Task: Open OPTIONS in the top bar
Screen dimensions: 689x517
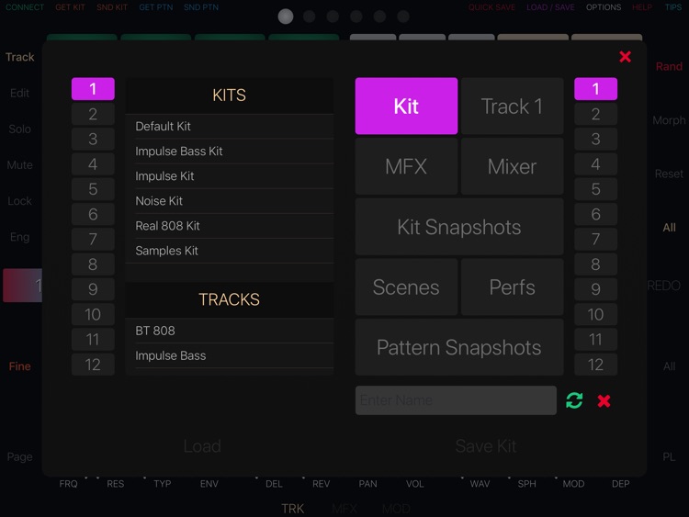Action: (604, 7)
